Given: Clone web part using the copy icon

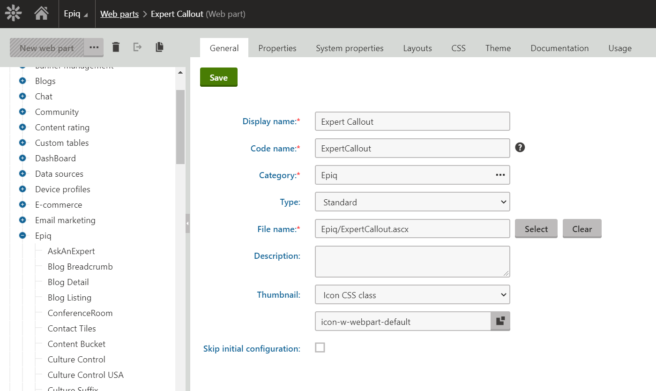Looking at the screenshot, I should pos(159,47).
